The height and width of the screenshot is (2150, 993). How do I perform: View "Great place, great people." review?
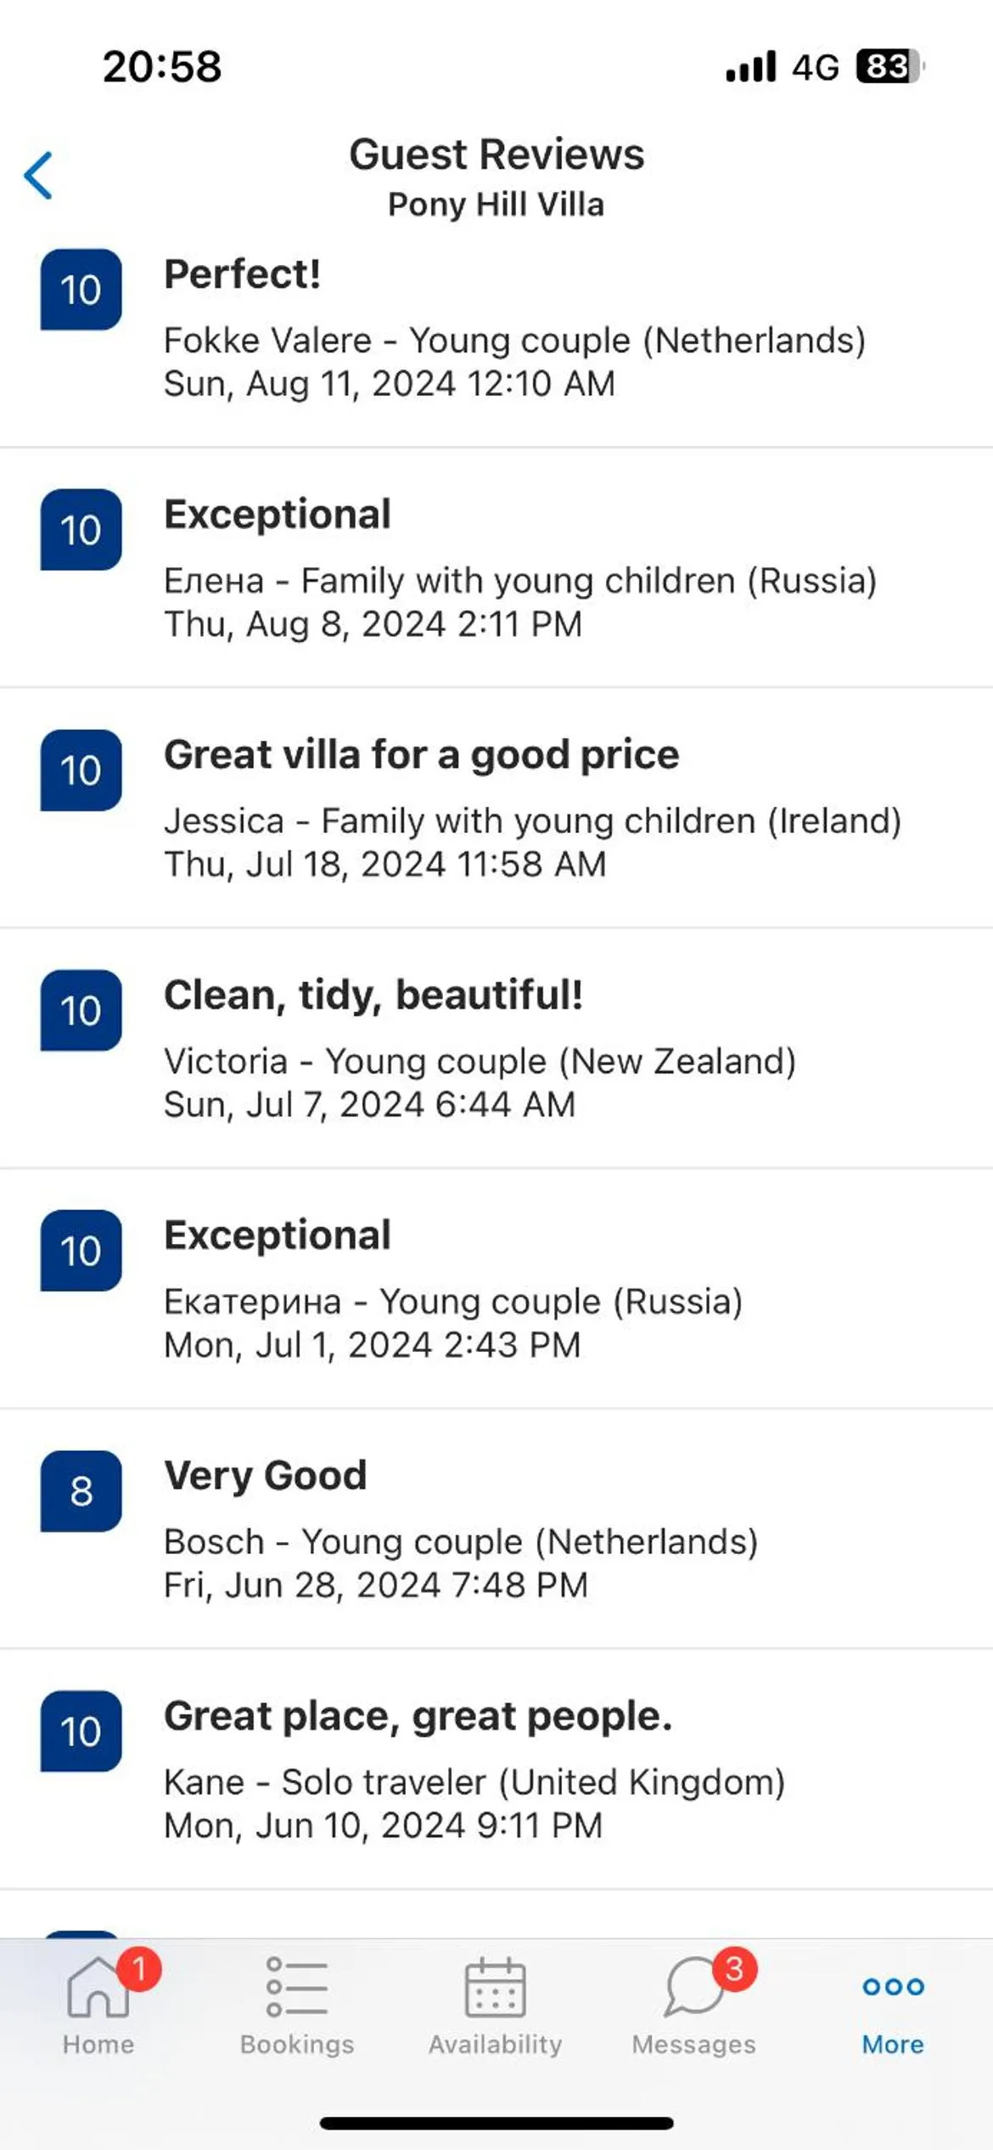pos(418,1716)
